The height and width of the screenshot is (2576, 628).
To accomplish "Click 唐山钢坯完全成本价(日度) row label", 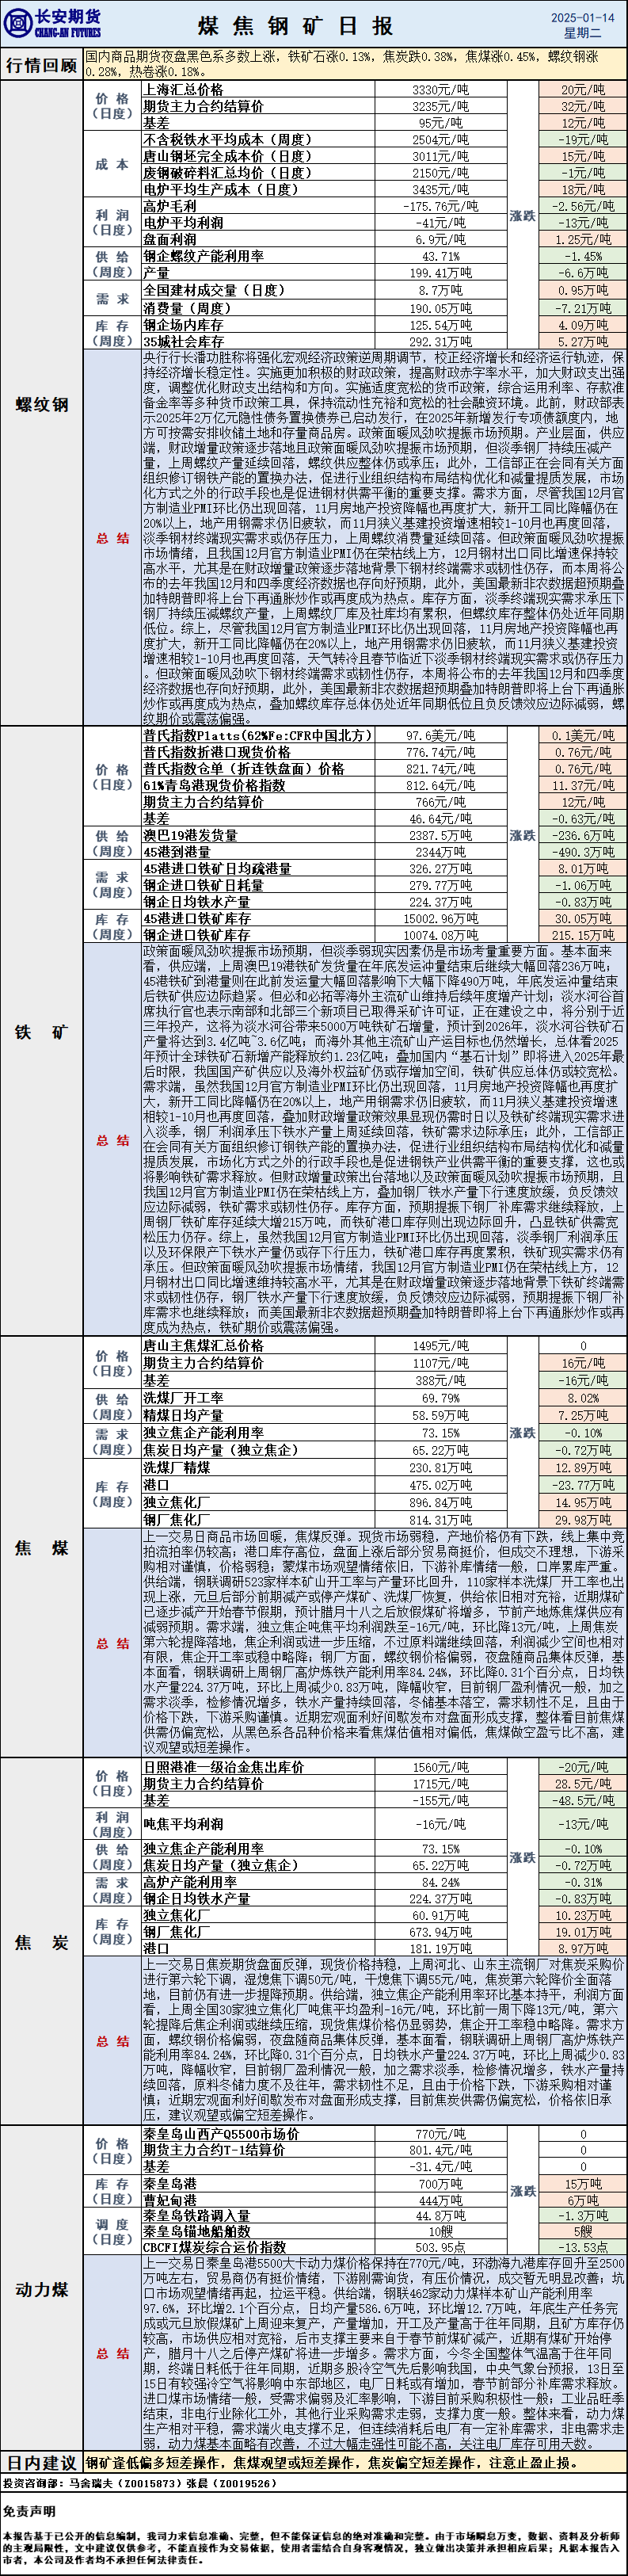I will [x=228, y=156].
